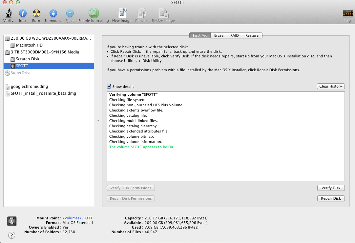Image resolution: width=355 pixels, height=243 pixels.
Task: Click the Verify Disk button
Action: 331,188
